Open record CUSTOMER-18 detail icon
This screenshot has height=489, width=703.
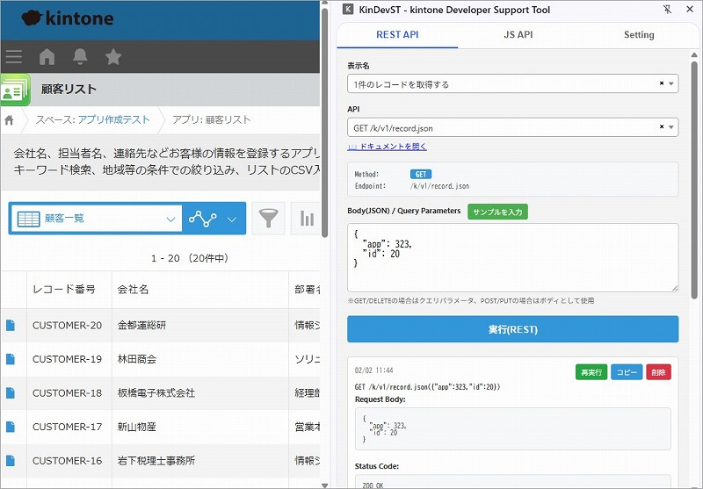(x=11, y=392)
